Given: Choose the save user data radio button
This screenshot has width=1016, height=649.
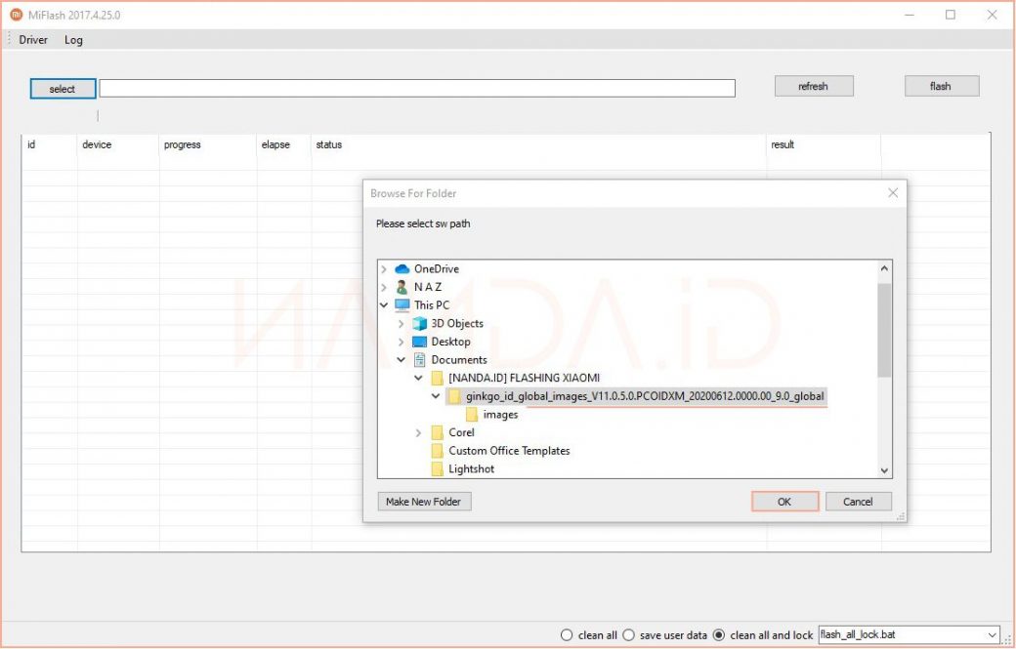Looking at the screenshot, I should pos(629,635).
